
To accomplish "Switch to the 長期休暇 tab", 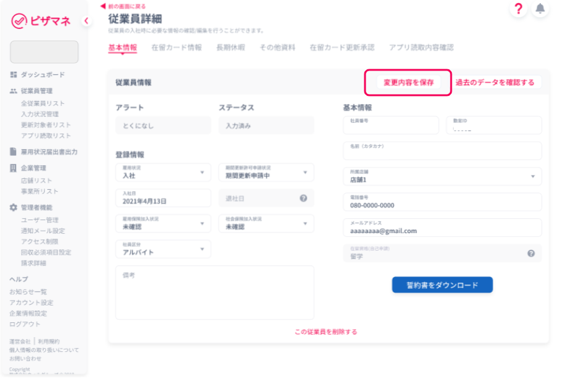I will tap(230, 48).
